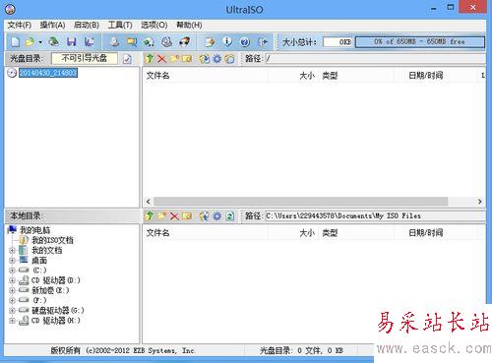
Task: Sort local list by 类型 column
Action: click(x=356, y=233)
